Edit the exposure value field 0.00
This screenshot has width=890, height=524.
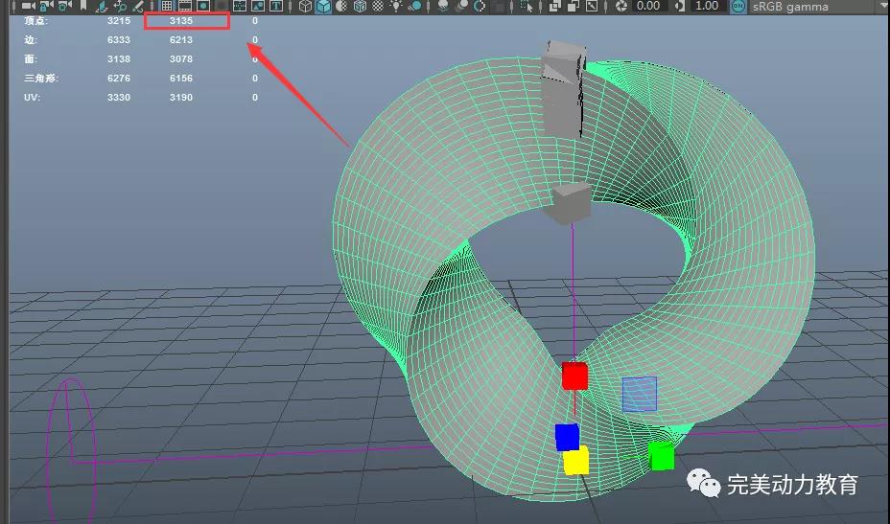[649, 6]
